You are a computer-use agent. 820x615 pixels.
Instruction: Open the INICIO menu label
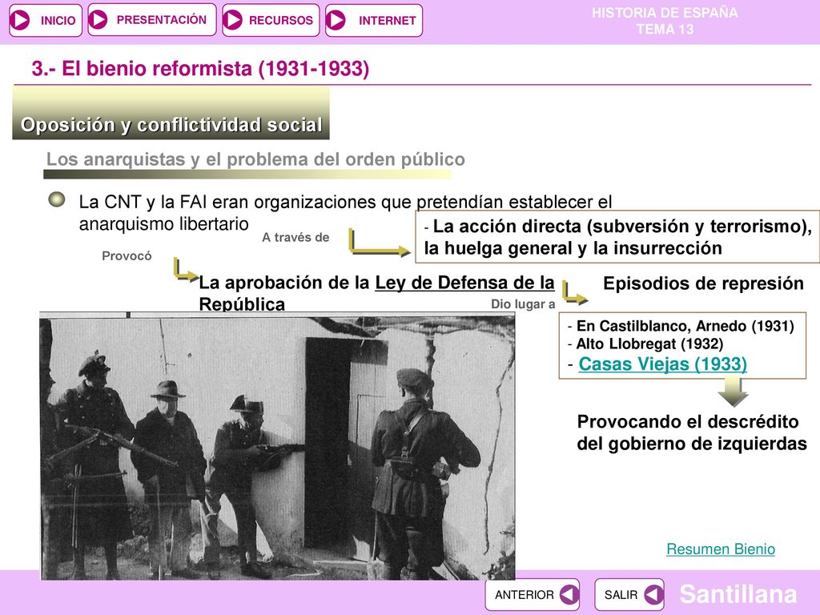[x=58, y=20]
